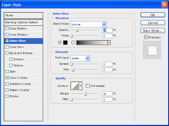Screen dimensions: 169x126
Task: Select the solid color glow radio button
Action: point(60,43)
